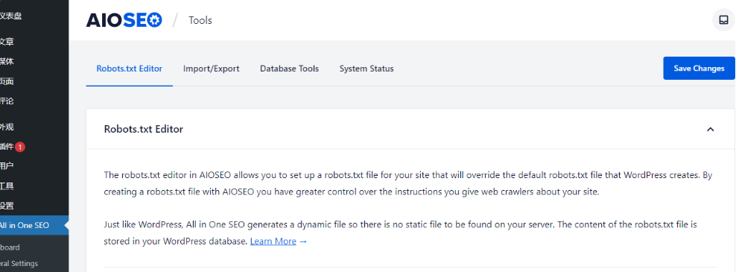
Task: Click the red plugin update badge
Action: [x=19, y=147]
